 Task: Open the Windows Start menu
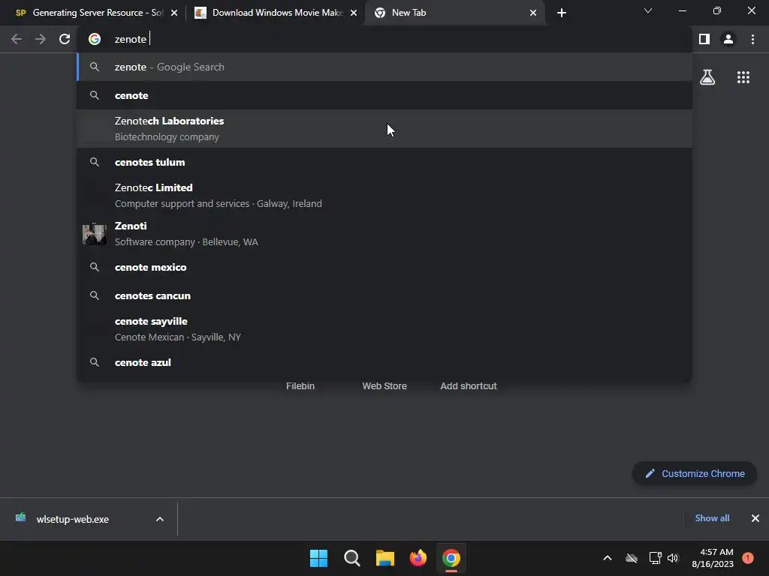coord(318,558)
